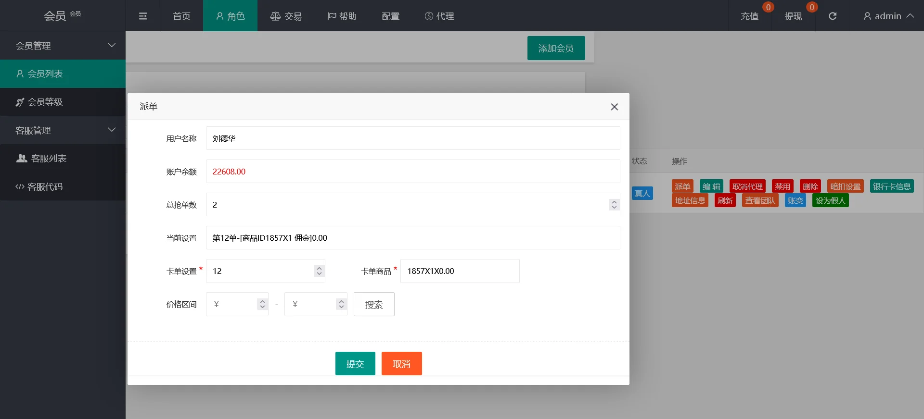The image size is (924, 419).
Task: Open the 提现 withdrawal notifications
Action: pyautogui.click(x=793, y=16)
